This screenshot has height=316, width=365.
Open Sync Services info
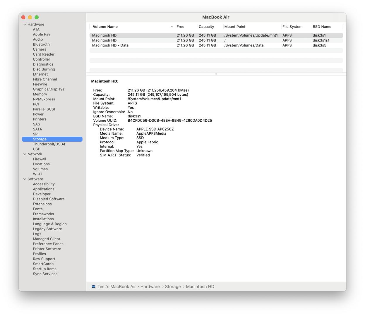tap(45, 274)
